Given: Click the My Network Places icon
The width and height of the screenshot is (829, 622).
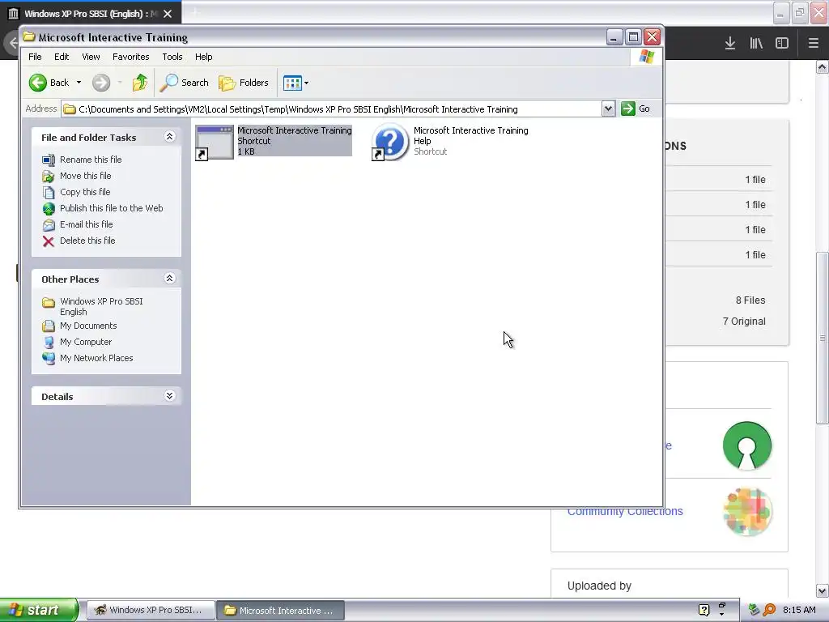Looking at the screenshot, I should tap(48, 359).
